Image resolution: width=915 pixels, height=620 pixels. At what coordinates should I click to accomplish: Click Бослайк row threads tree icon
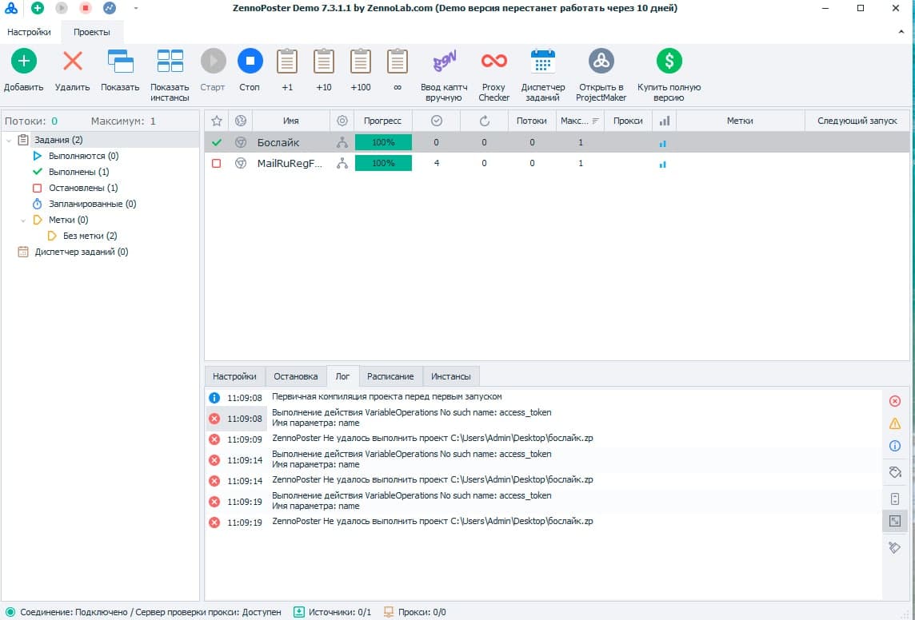pos(342,142)
